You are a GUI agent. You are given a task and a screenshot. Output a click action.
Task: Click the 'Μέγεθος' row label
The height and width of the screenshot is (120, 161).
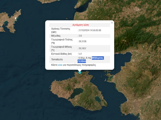coord(56,35)
